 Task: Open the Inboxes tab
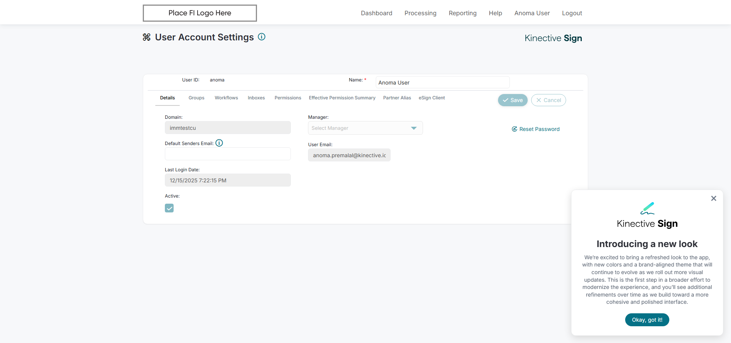(x=256, y=98)
